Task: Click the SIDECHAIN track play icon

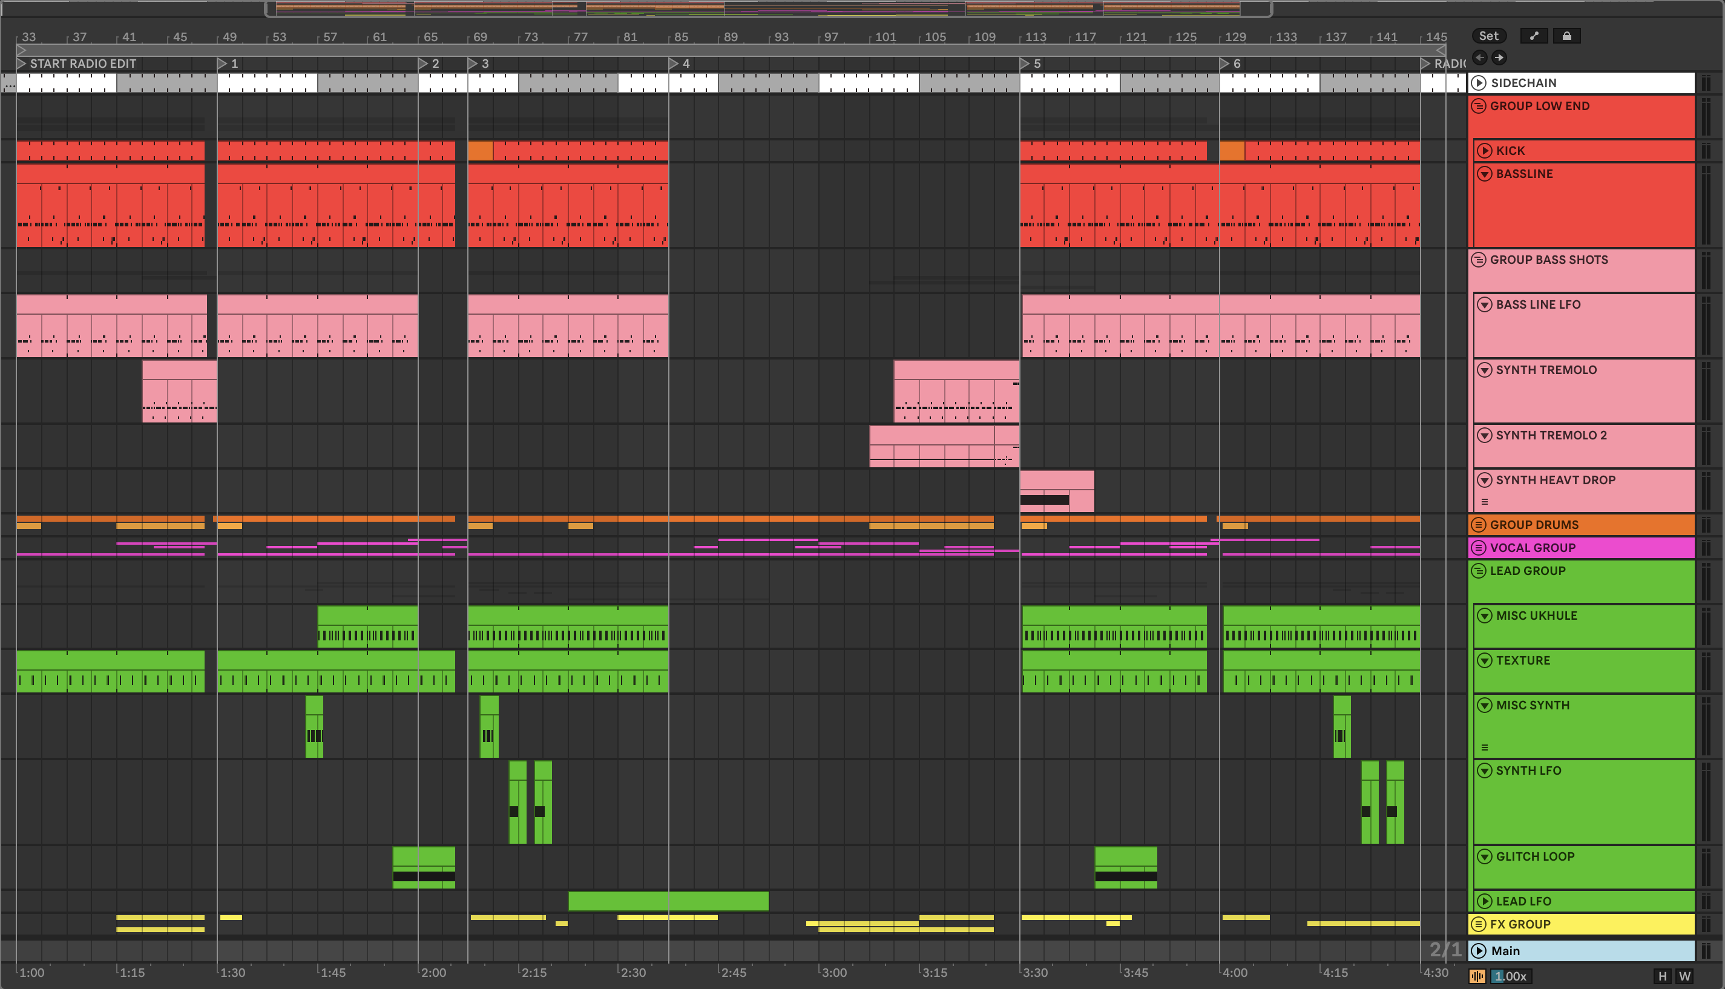Action: pyautogui.click(x=1479, y=83)
